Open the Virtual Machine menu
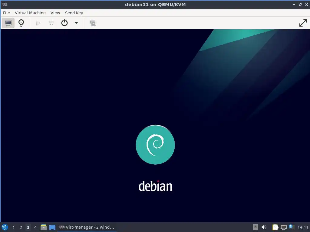This screenshot has width=310, height=232. pos(30,13)
